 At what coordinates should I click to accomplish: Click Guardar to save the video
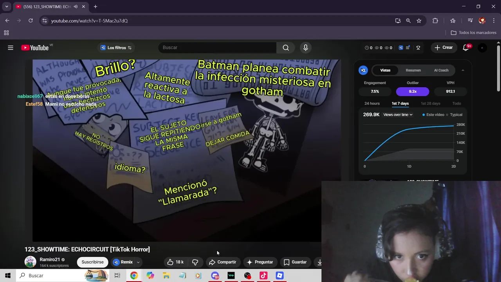[295, 262]
